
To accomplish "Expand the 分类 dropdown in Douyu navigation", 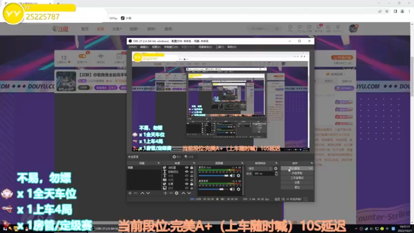I will (x=117, y=29).
